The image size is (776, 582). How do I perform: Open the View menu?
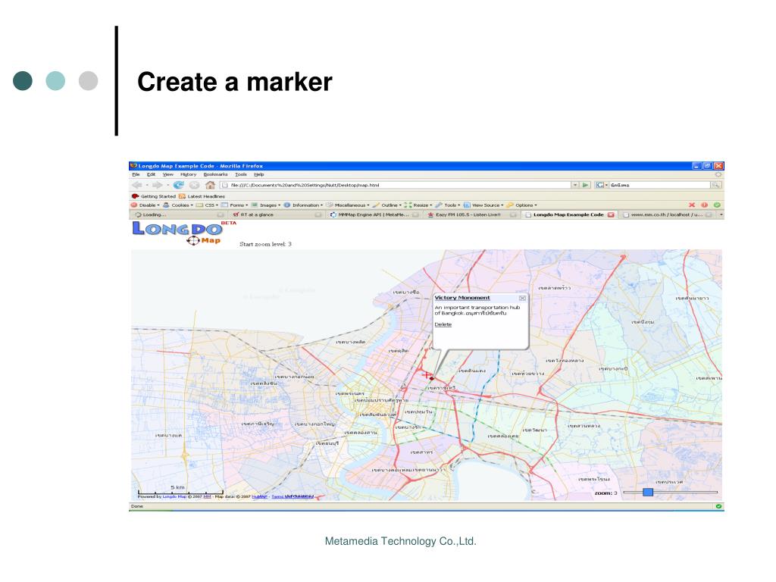(x=168, y=175)
